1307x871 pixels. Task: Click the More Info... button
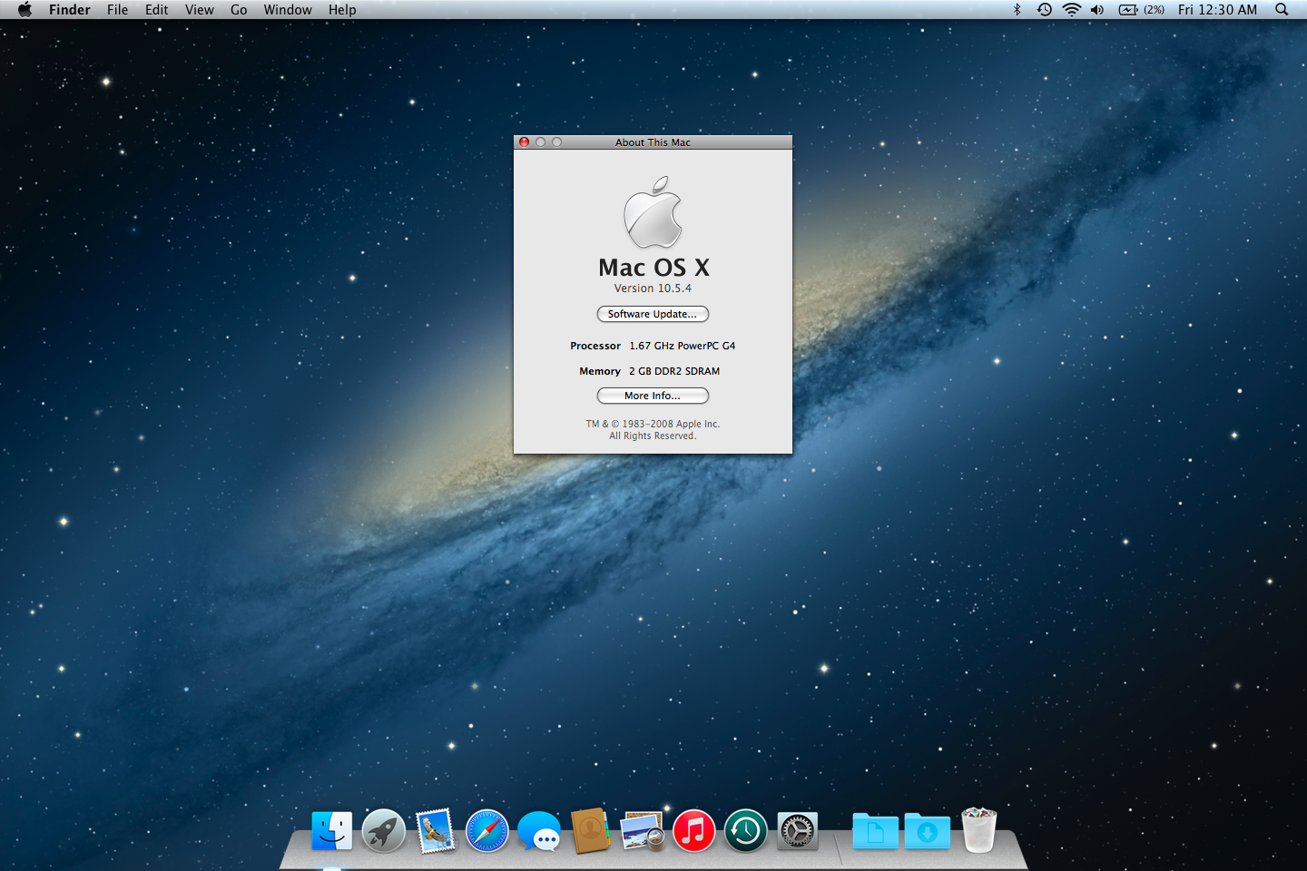click(x=653, y=396)
